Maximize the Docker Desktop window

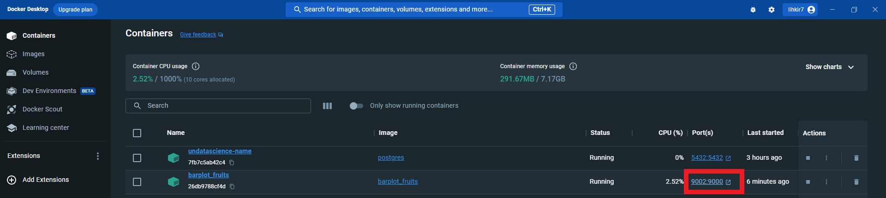tap(854, 10)
